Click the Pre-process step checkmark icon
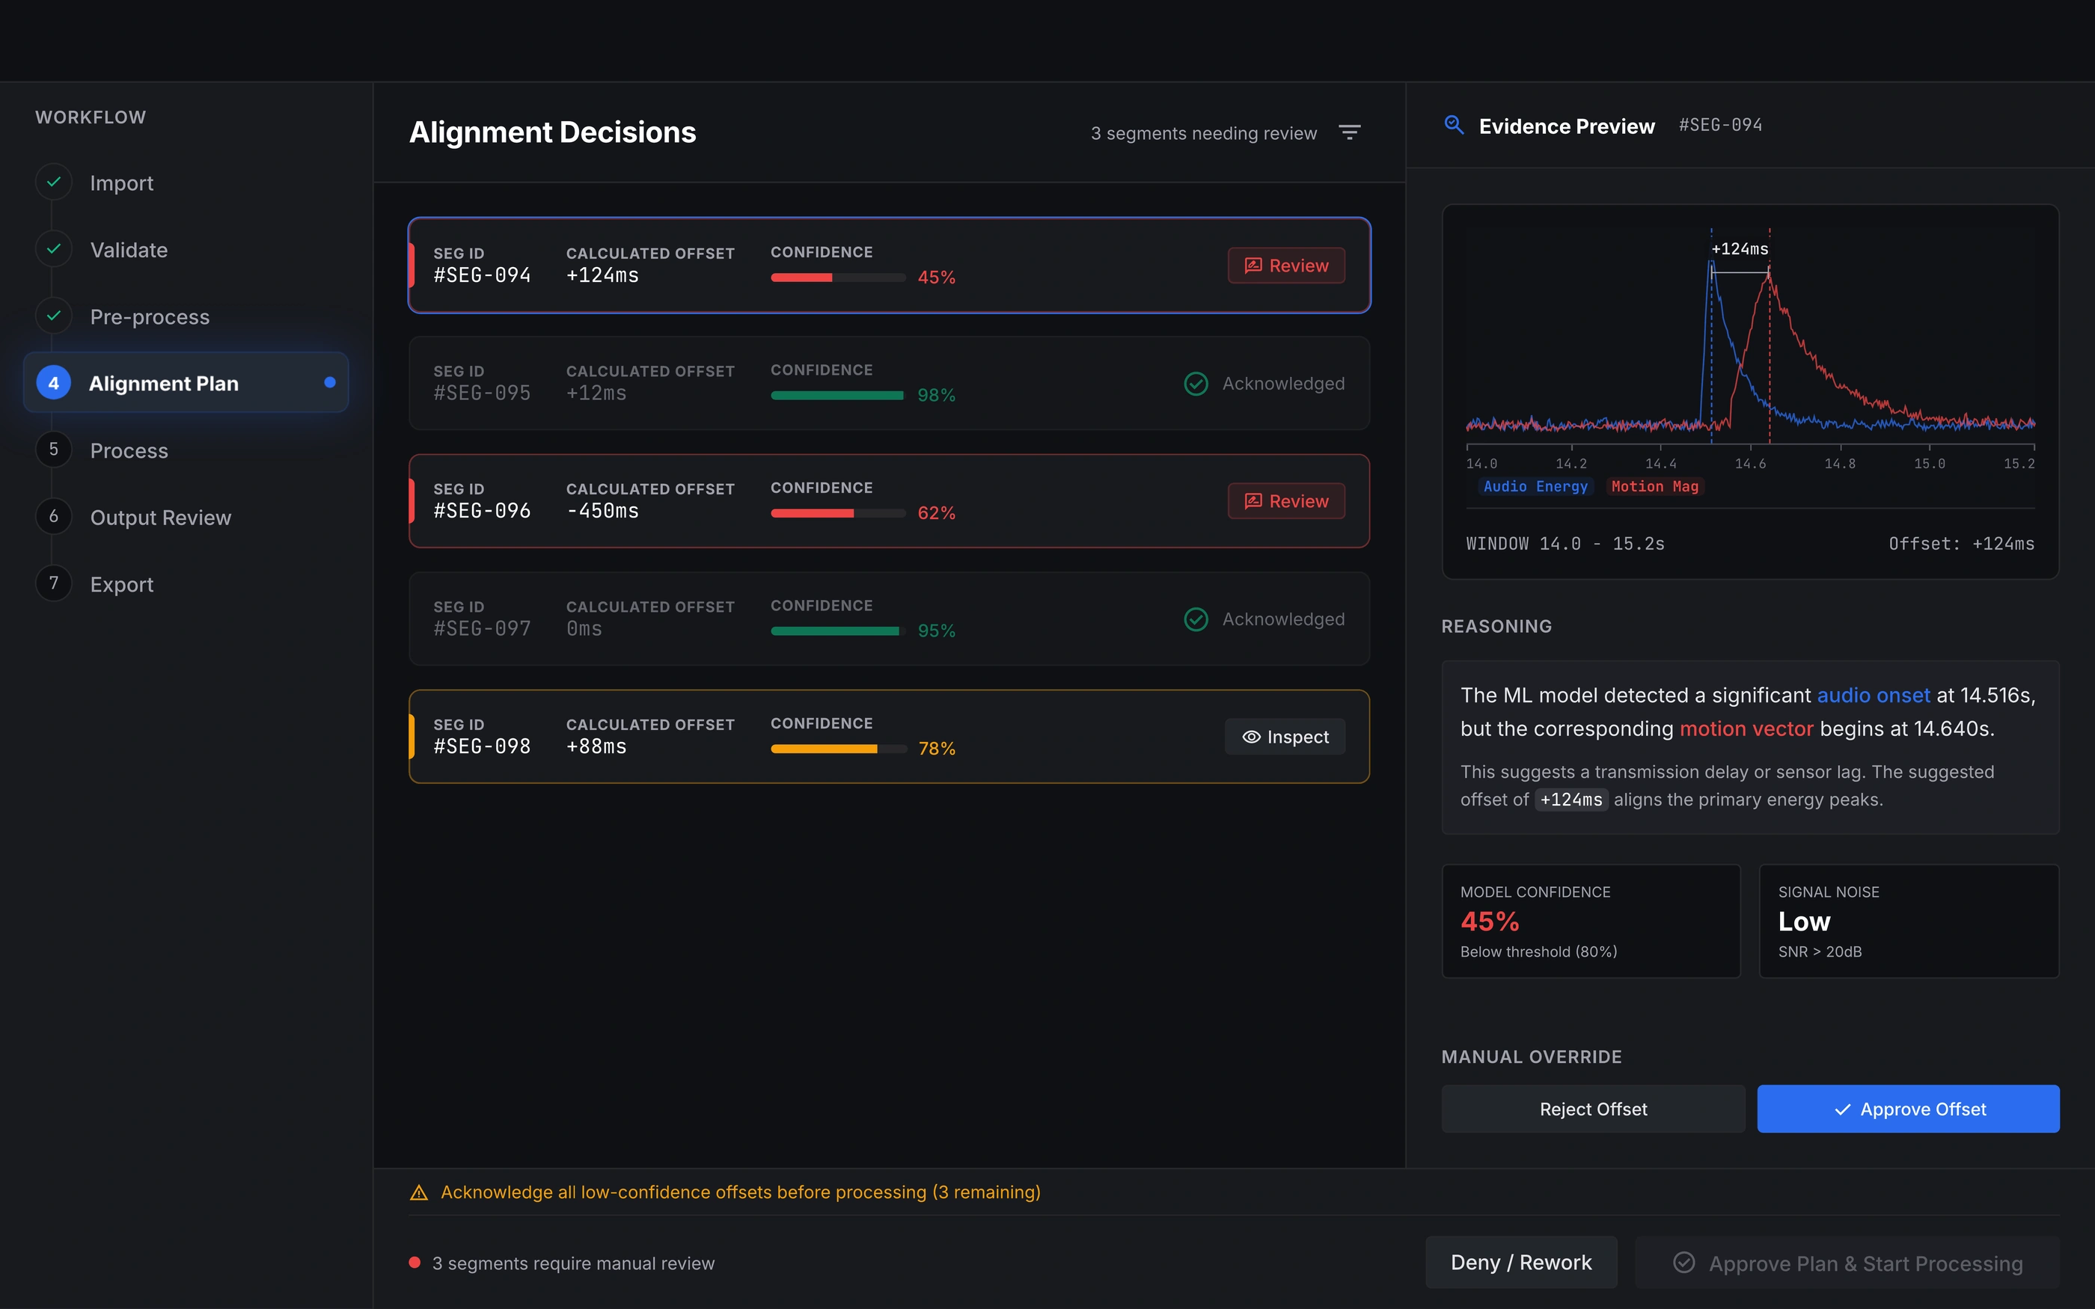Viewport: 2095px width, 1309px height. [x=54, y=316]
